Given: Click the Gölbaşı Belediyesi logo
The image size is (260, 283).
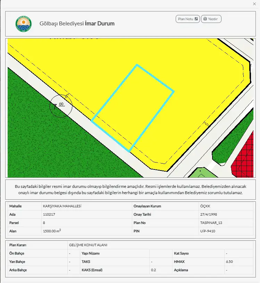Looking at the screenshot, I should click(24, 24).
